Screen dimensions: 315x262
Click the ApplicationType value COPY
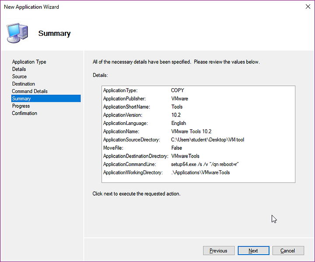tap(177, 90)
